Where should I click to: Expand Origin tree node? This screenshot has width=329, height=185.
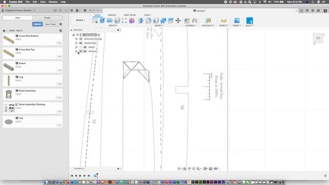[x=77, y=47]
